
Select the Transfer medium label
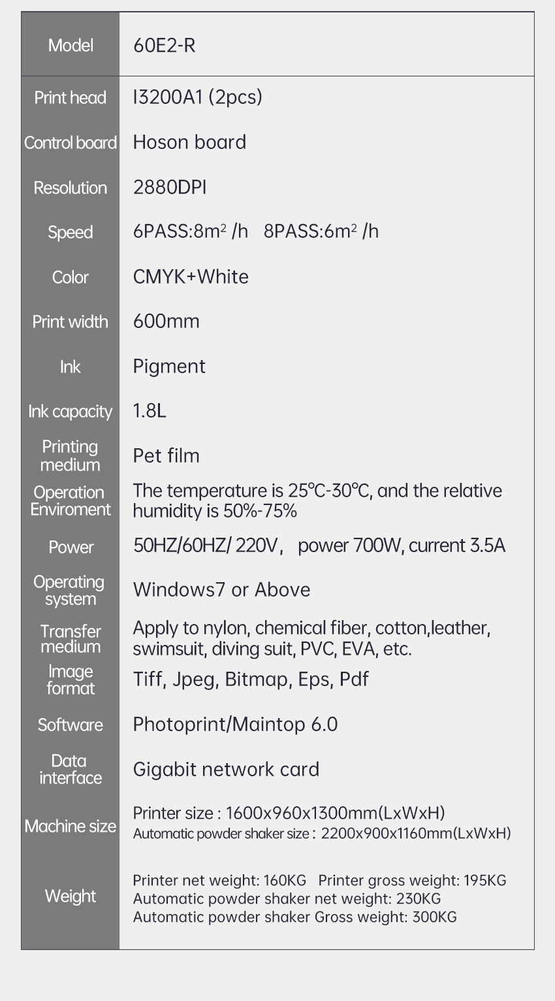[x=71, y=638]
